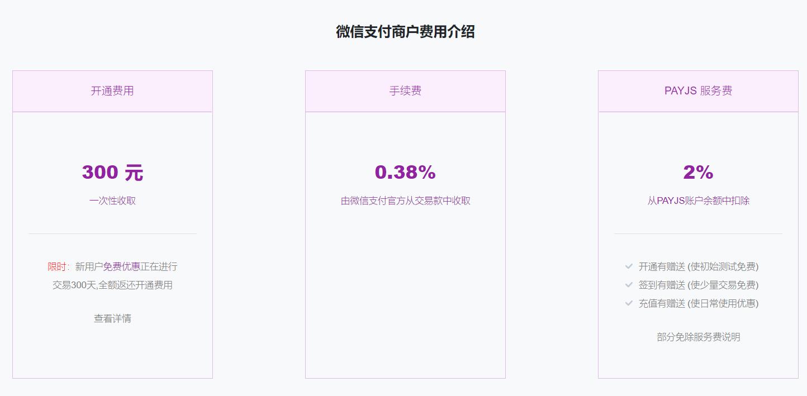This screenshot has width=807, height=396.
Task: Click the 由微信支付官方从交易款中收取 description
Action: (405, 201)
